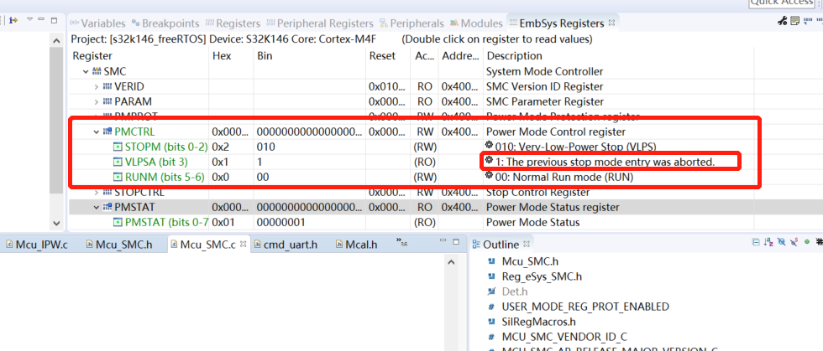Click the STOPM hex value 0x2
This screenshot has width=823, height=351.
pyautogui.click(x=220, y=147)
